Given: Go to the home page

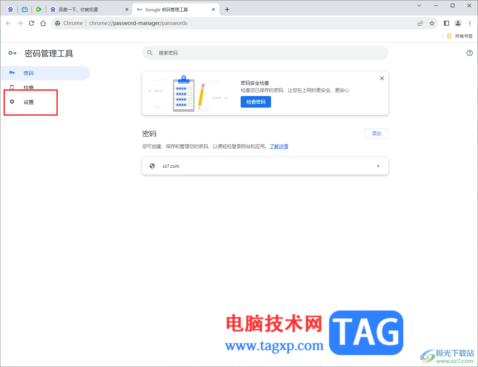Looking at the screenshot, I should click(43, 23).
